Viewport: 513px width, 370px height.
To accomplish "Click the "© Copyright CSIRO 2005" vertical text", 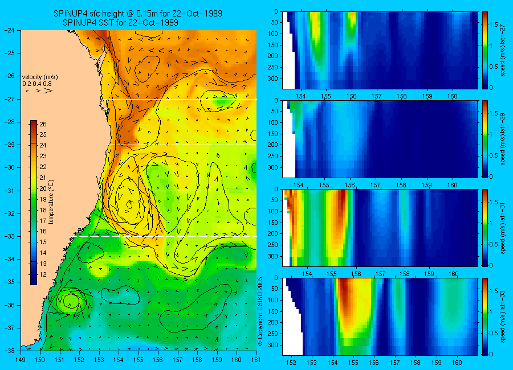I will [x=260, y=311].
